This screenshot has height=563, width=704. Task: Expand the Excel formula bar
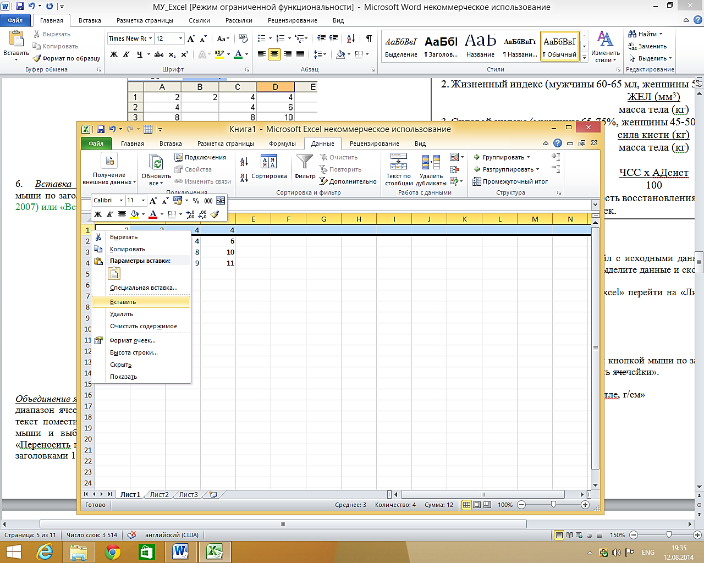(x=595, y=205)
